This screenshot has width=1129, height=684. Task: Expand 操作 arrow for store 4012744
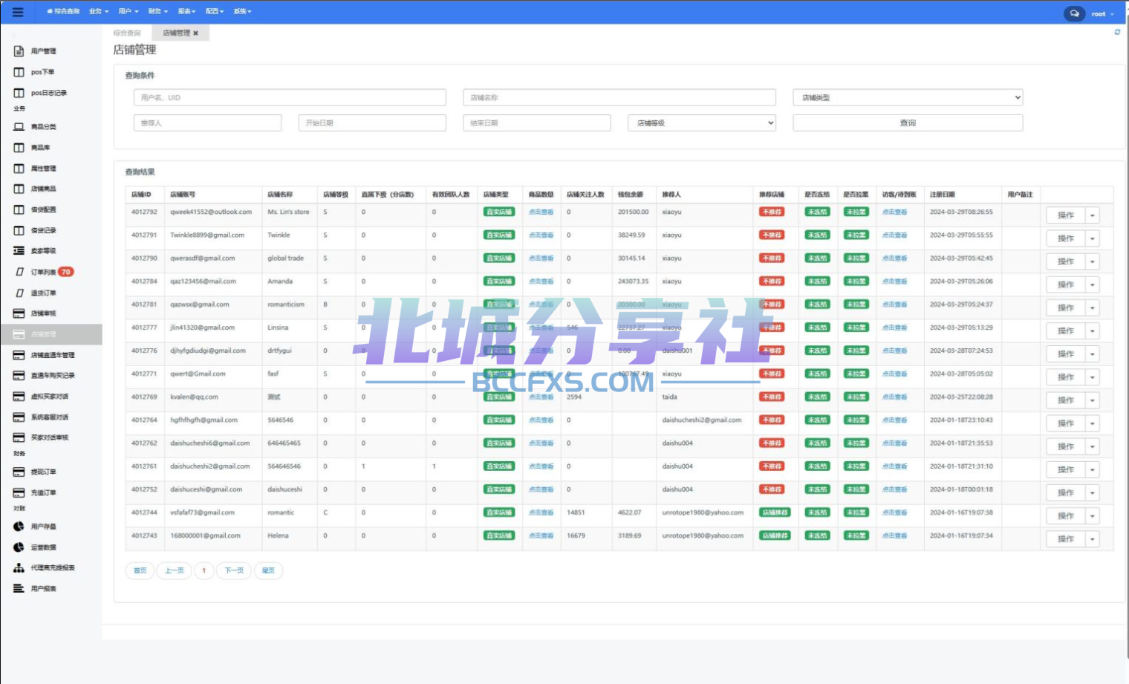[x=1092, y=516]
